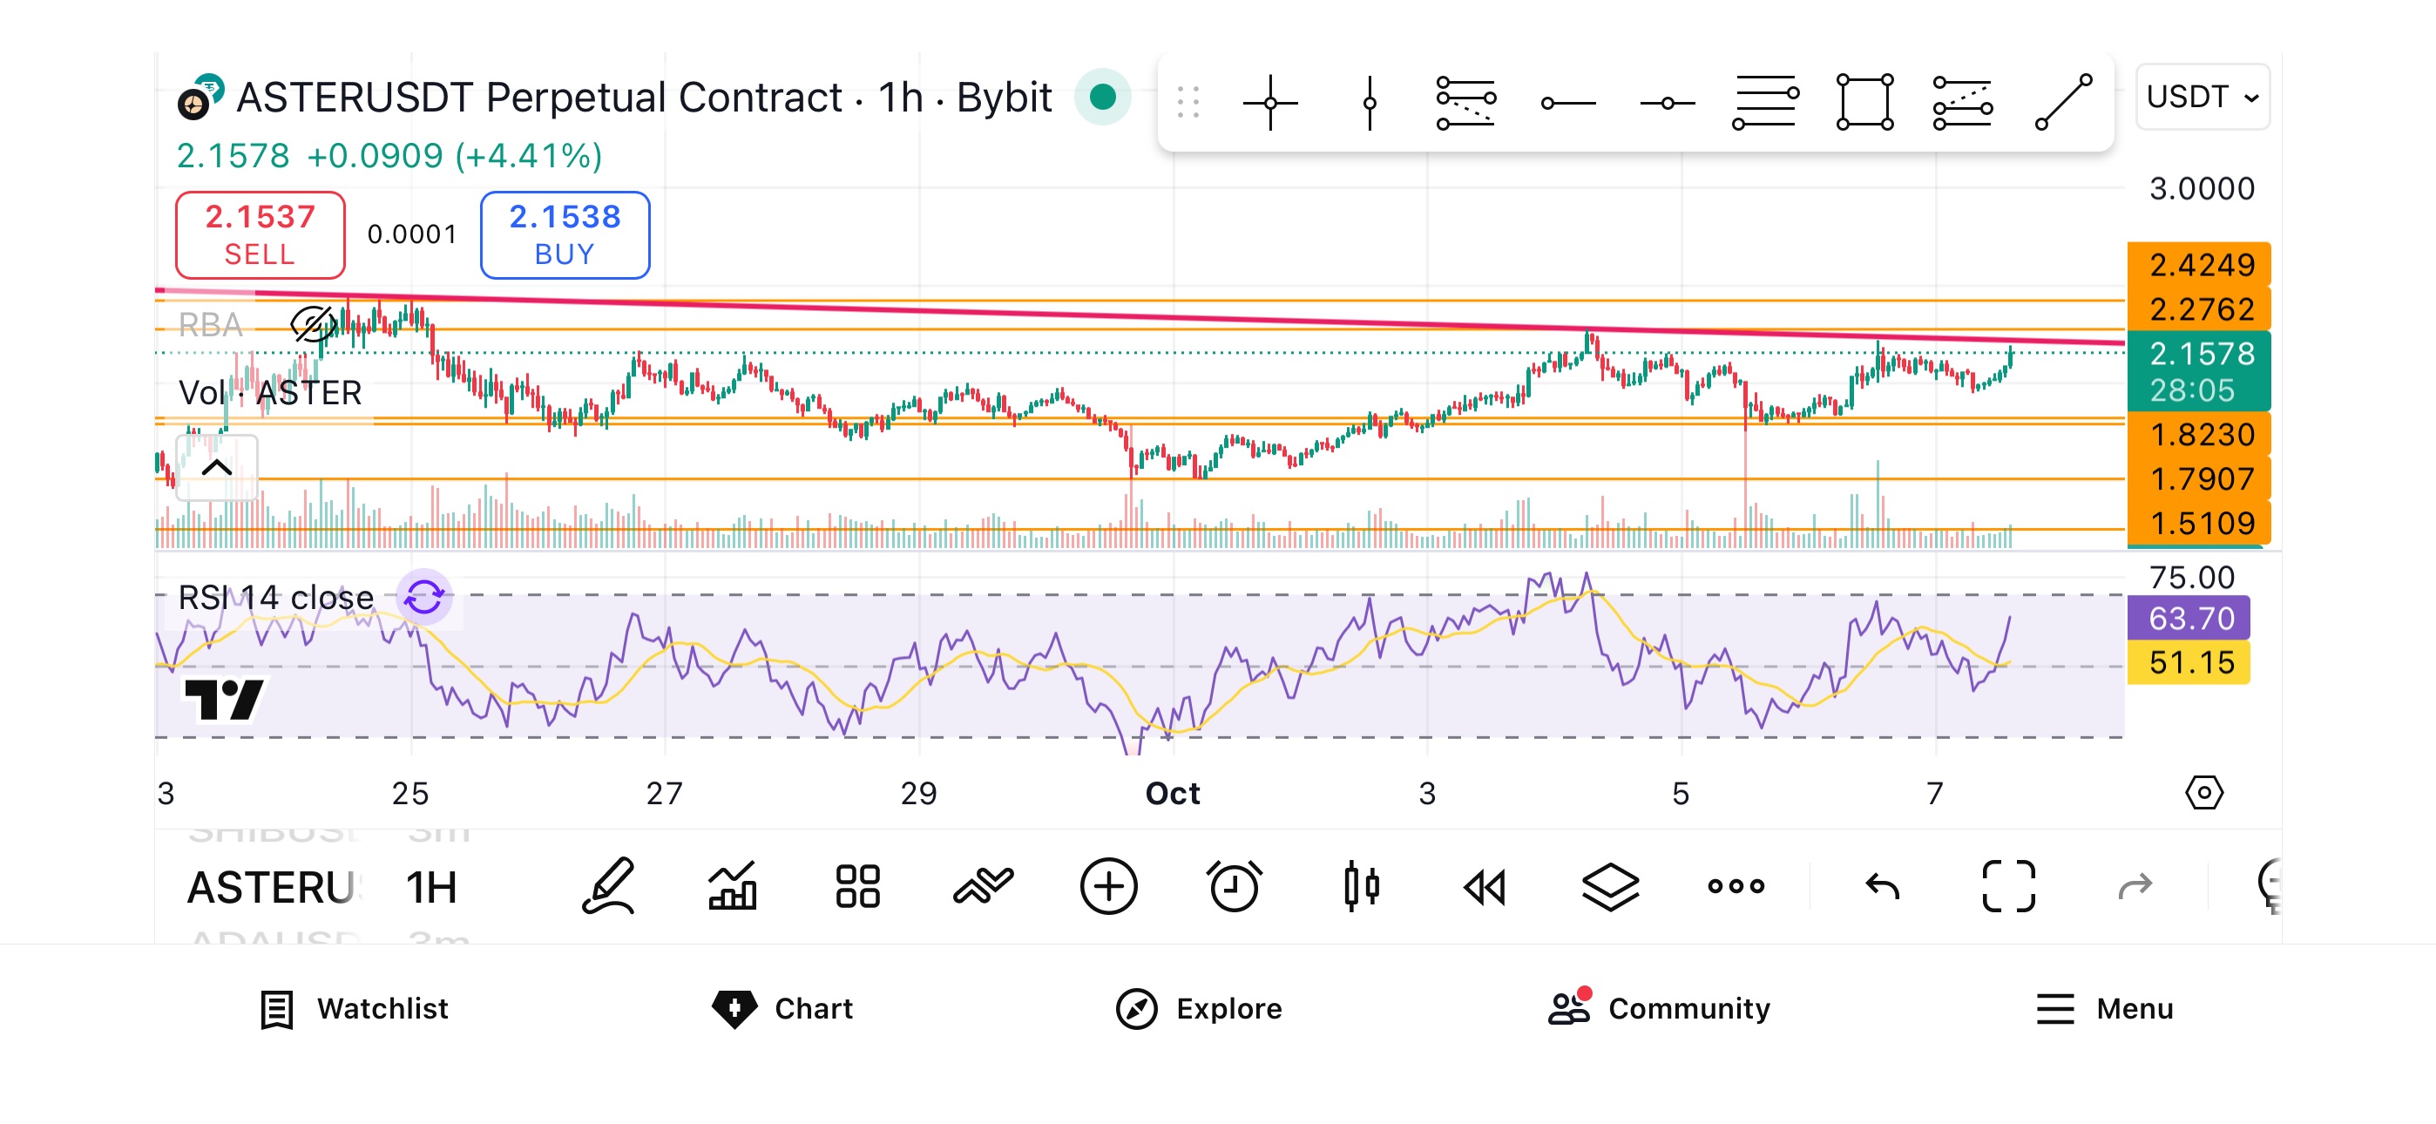Toggle fullscreen mode for chart
This screenshot has width=2436, height=1124.
pos(2007,886)
